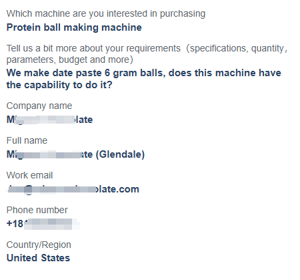The width and height of the screenshot is (300, 280).
Task: Click the 'Phone number' field label
Action: [37, 210]
